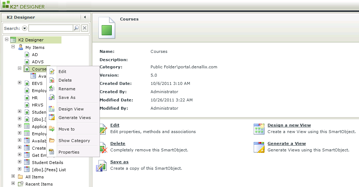The image size is (359, 187).
Task: Open the All Items folder item
Action: (34, 177)
